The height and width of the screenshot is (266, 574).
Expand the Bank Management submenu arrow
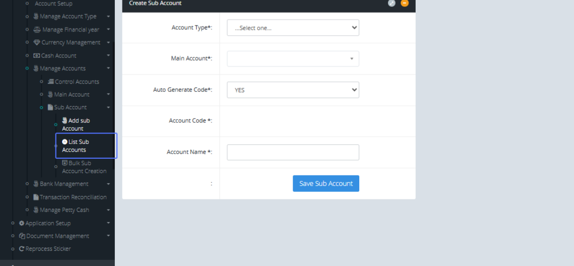point(109,184)
